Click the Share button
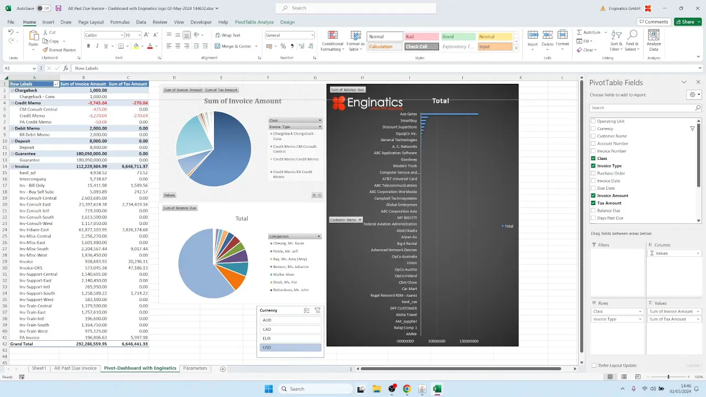 pos(688,22)
